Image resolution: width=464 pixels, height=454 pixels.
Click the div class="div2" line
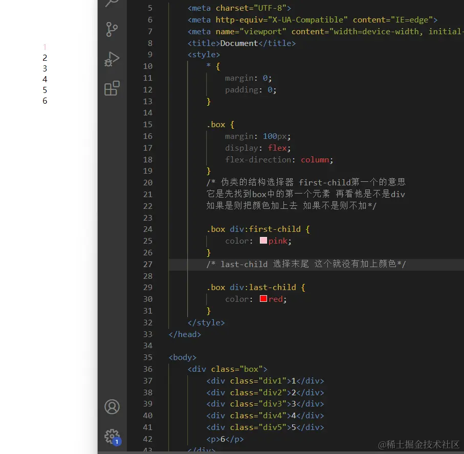(x=265, y=393)
